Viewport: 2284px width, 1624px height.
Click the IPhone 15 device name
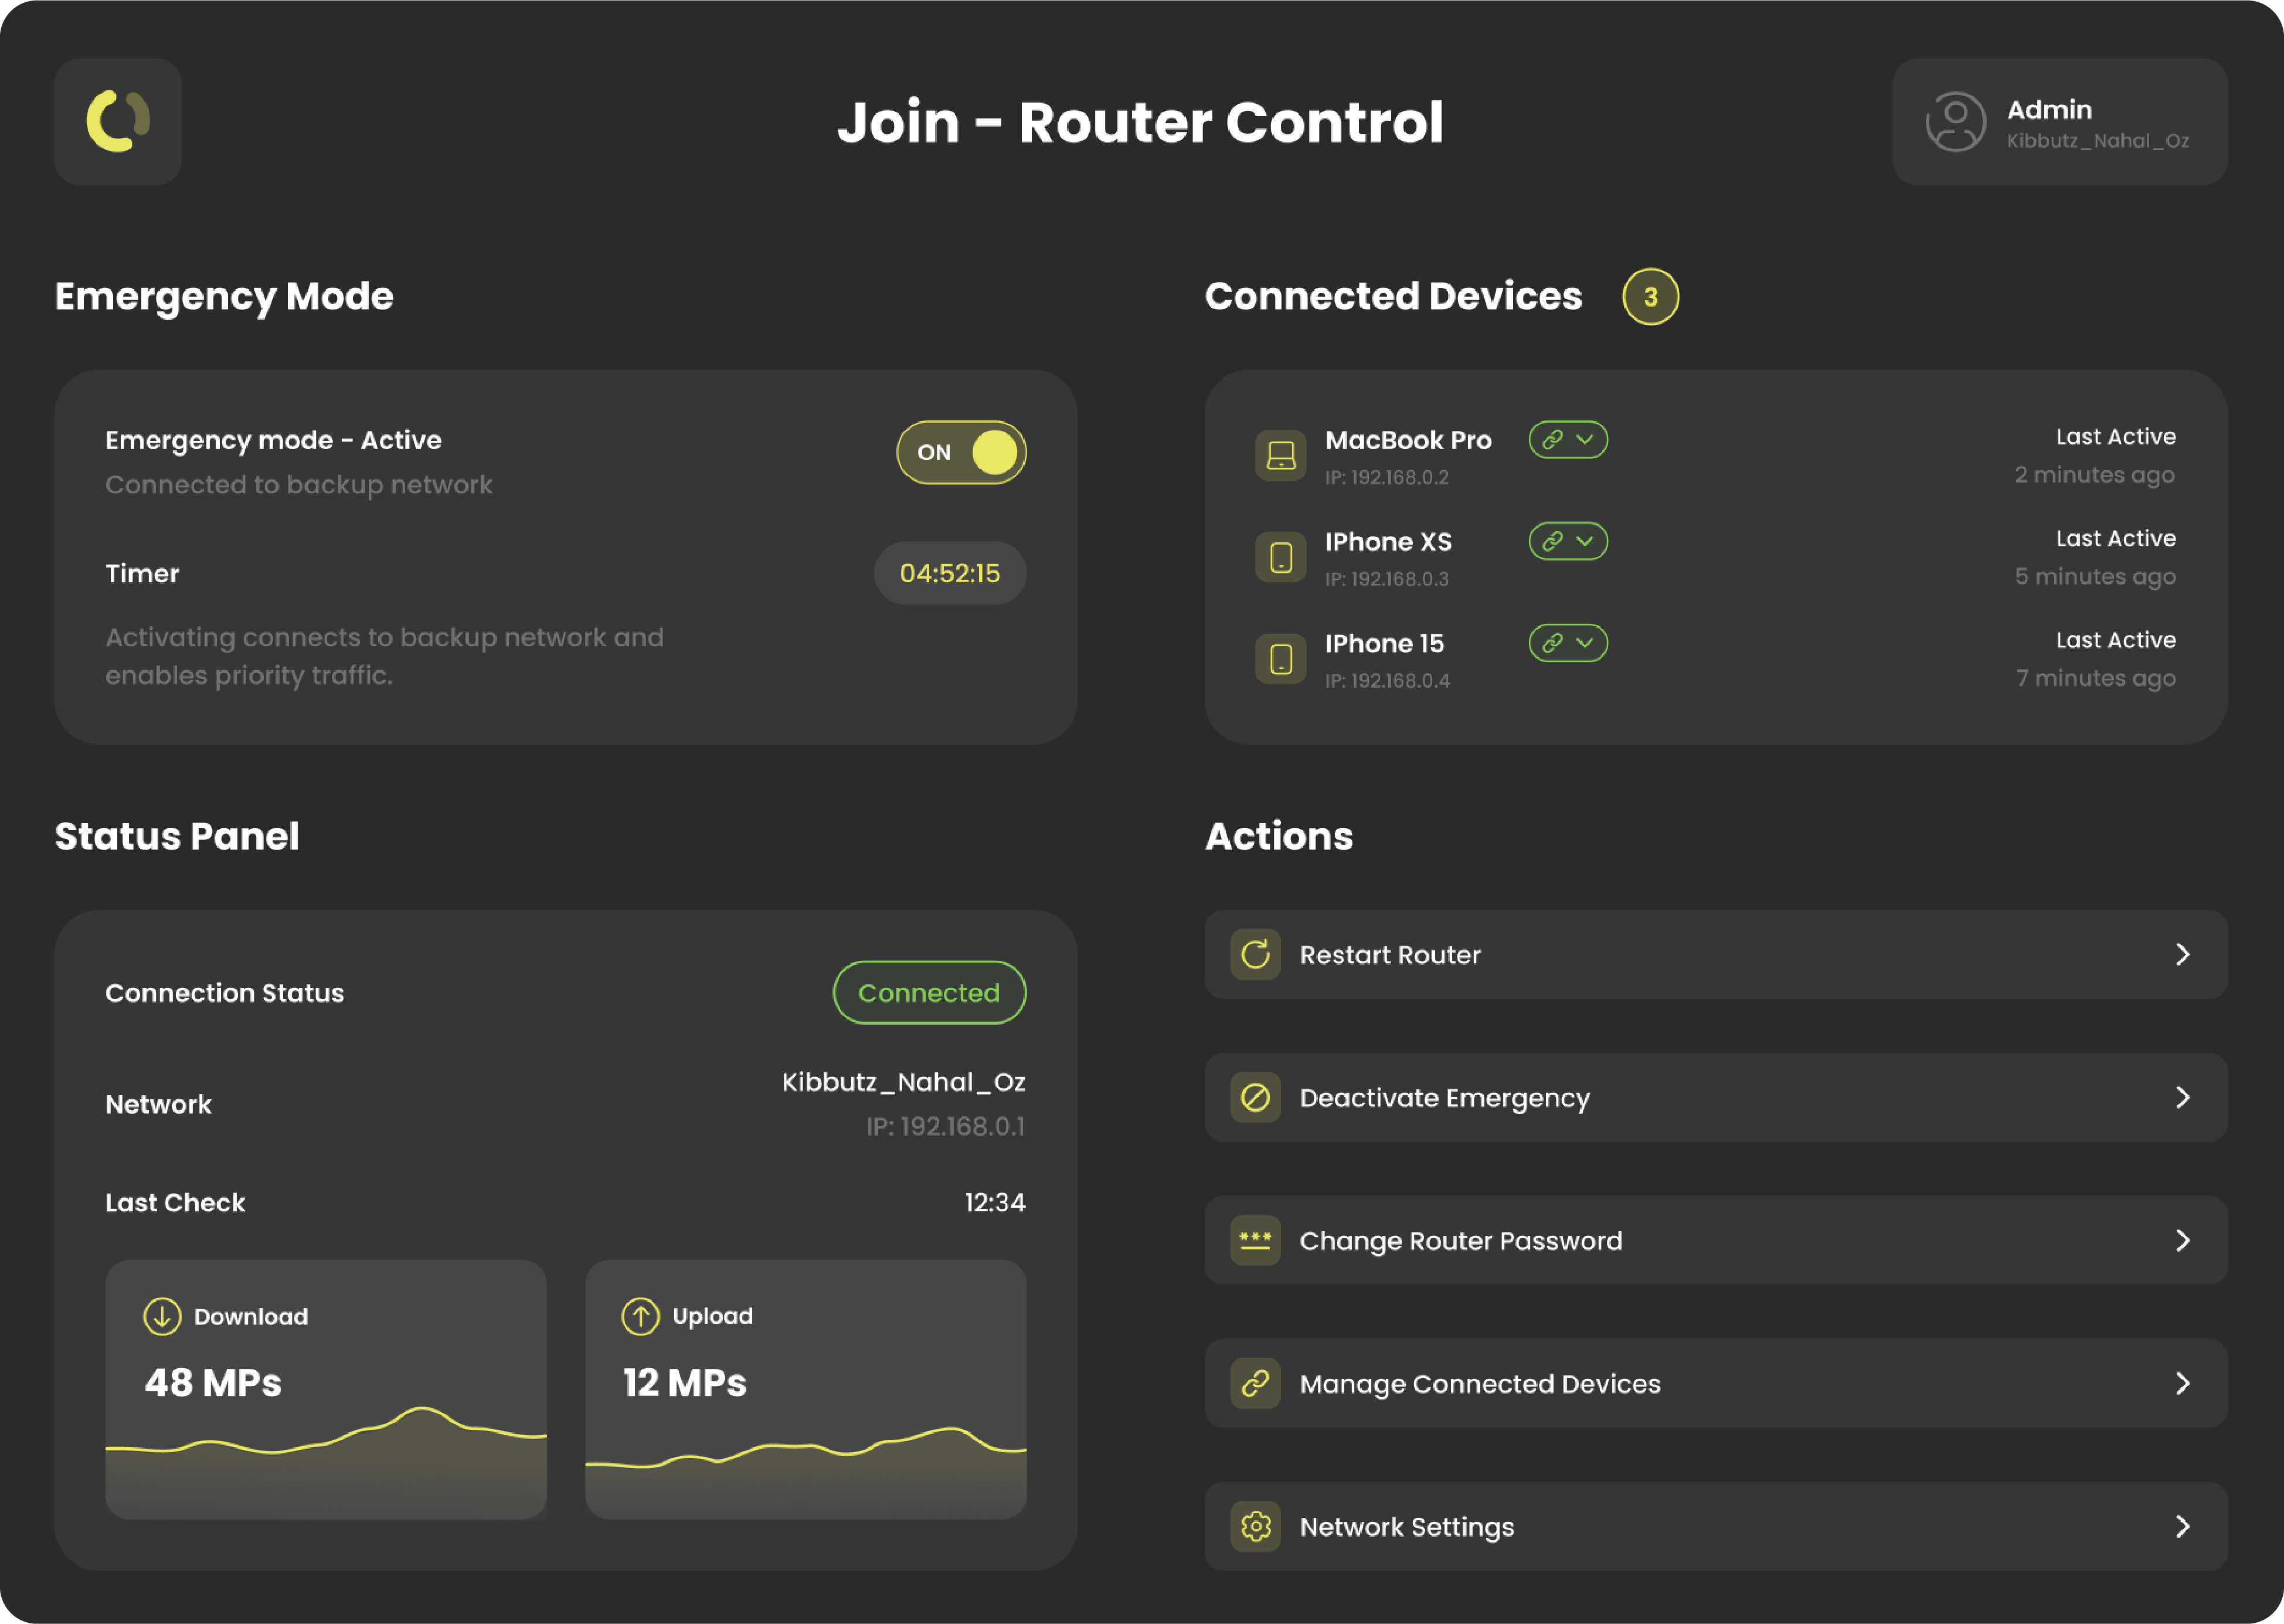[x=1384, y=643]
